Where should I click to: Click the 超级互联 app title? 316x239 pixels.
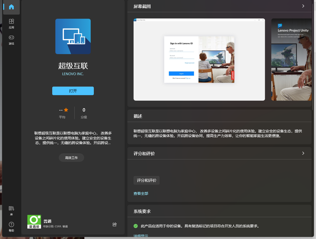click(x=73, y=66)
